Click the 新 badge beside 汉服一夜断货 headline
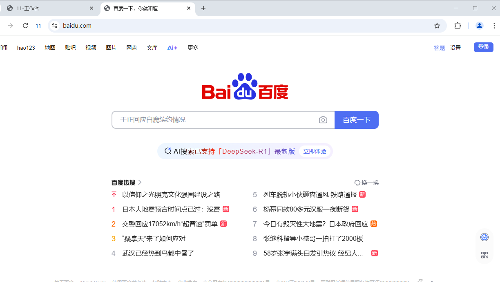Image resolution: width=500 pixels, height=282 pixels. [x=355, y=209]
